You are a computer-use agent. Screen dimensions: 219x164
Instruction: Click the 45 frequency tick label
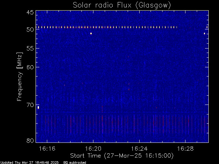coord(30,12)
